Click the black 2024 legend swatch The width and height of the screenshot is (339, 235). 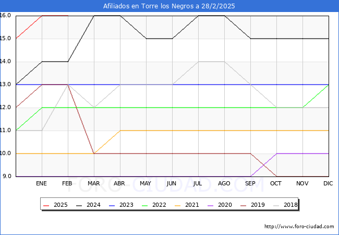tap(79, 205)
